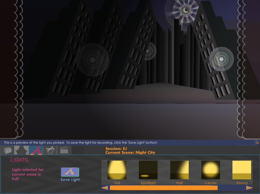Open the clapperboard recording tab
Viewport: 260px width, 194px height.
click(64, 150)
